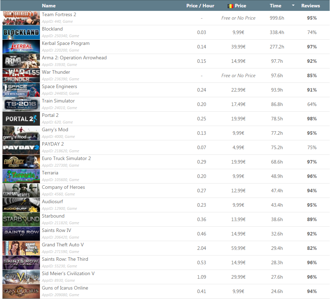Click the sort arrow next to Time
The height and width of the screenshot is (299, 330).
[293, 5]
